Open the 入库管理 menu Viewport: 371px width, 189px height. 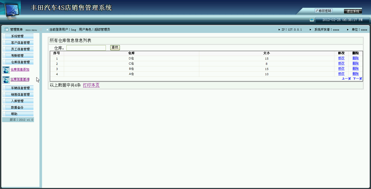[18, 101]
